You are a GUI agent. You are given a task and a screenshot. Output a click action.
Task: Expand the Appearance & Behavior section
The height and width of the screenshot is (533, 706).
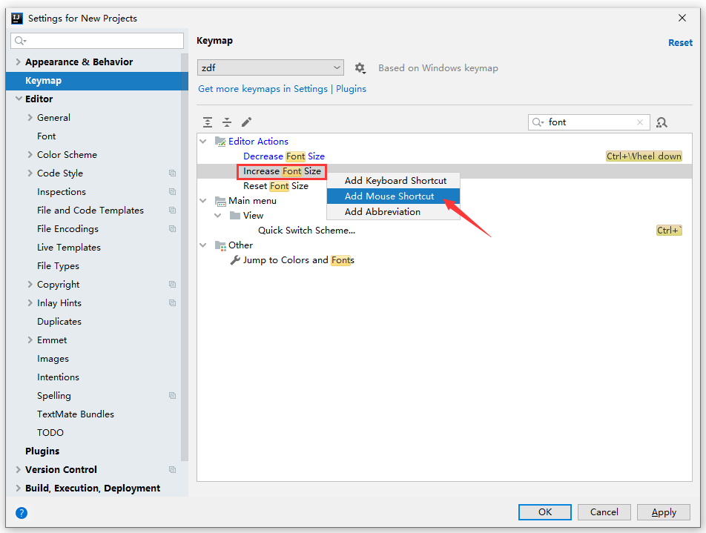pos(19,62)
